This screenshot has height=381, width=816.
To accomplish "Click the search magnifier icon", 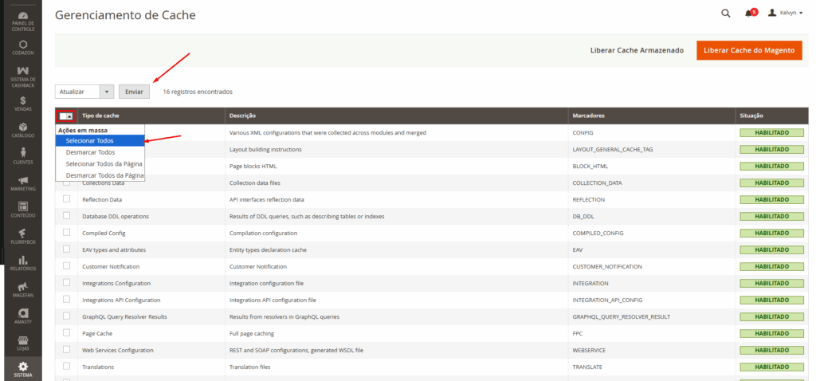I will coord(725,14).
